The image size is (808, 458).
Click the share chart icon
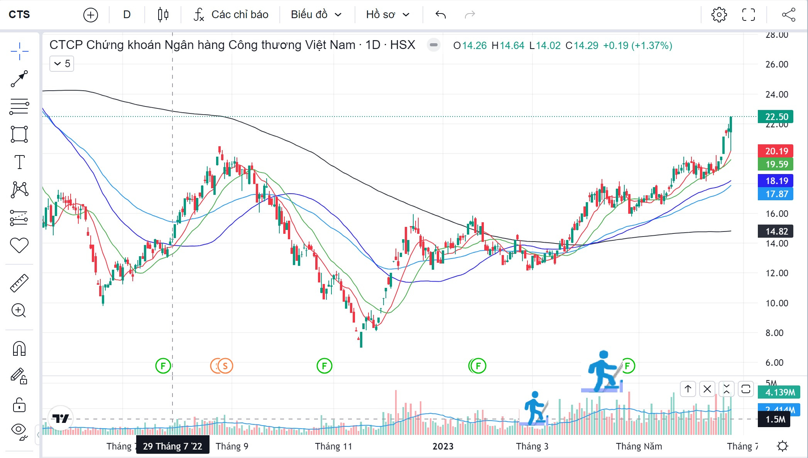(x=788, y=15)
